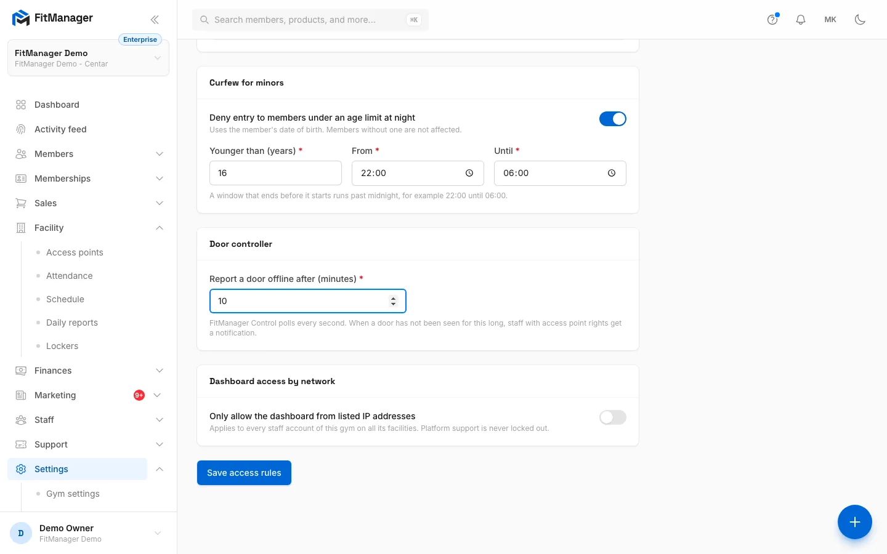Click the FitManager logo icon
Viewport: 887px width, 554px height.
click(21, 18)
